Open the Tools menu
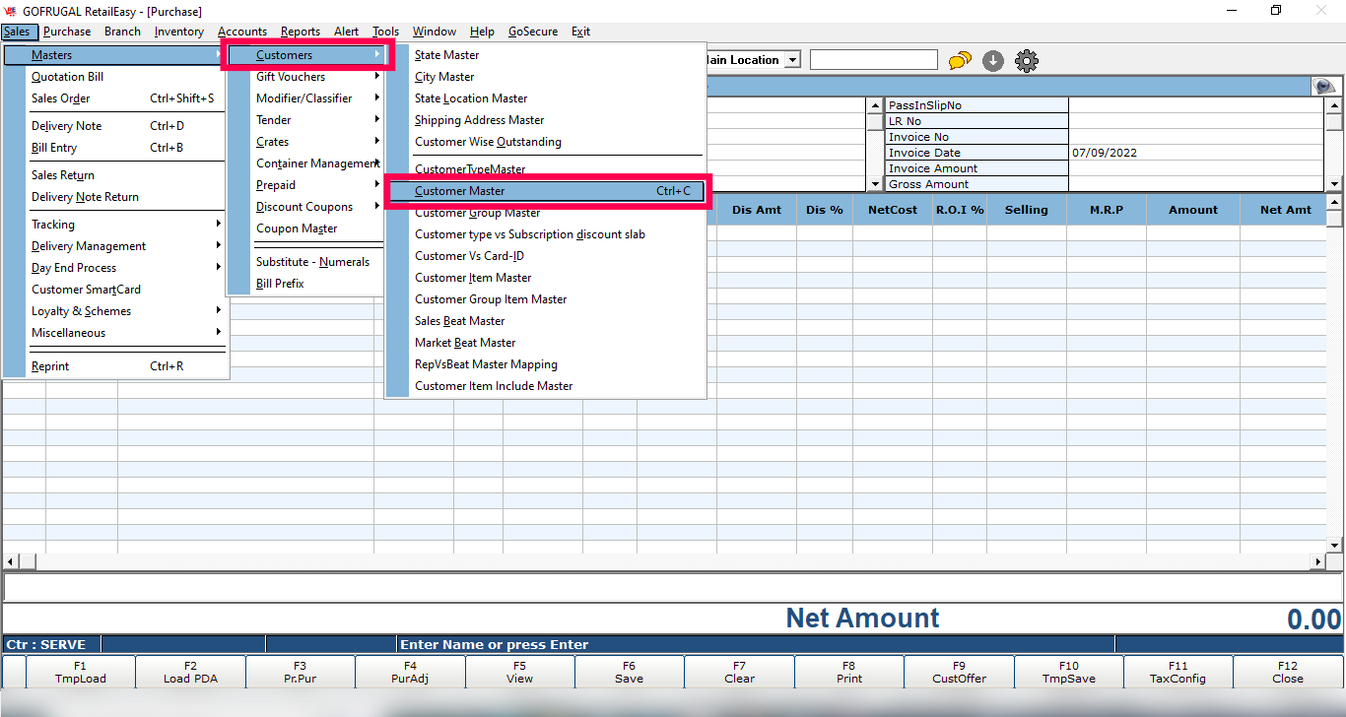 (x=386, y=32)
